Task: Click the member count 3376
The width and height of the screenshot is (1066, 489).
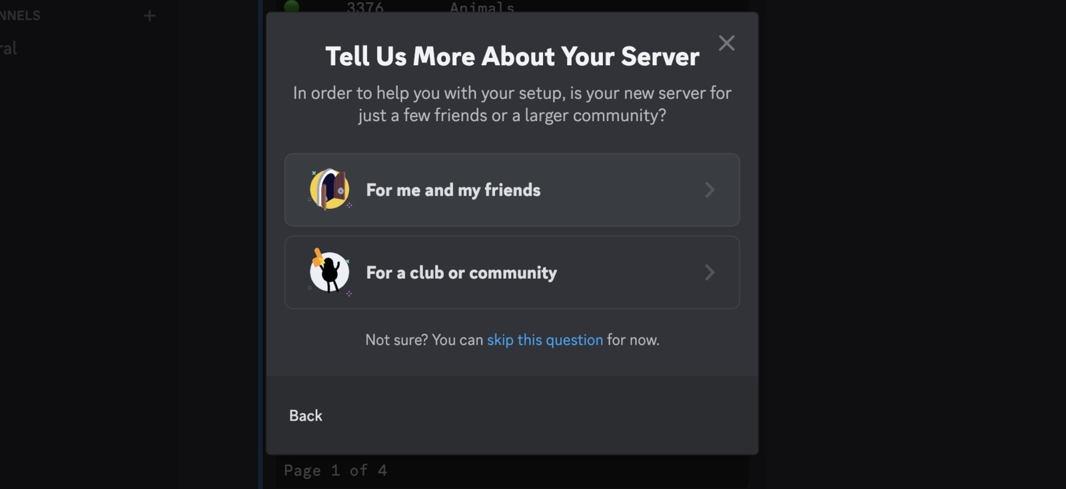Action: (x=365, y=7)
